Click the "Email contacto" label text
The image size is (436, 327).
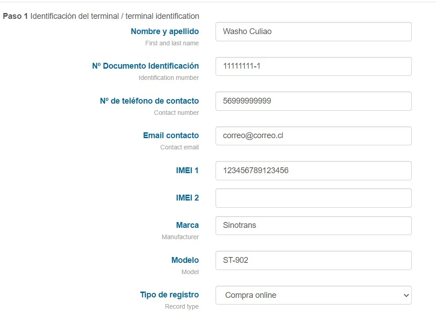tap(171, 135)
